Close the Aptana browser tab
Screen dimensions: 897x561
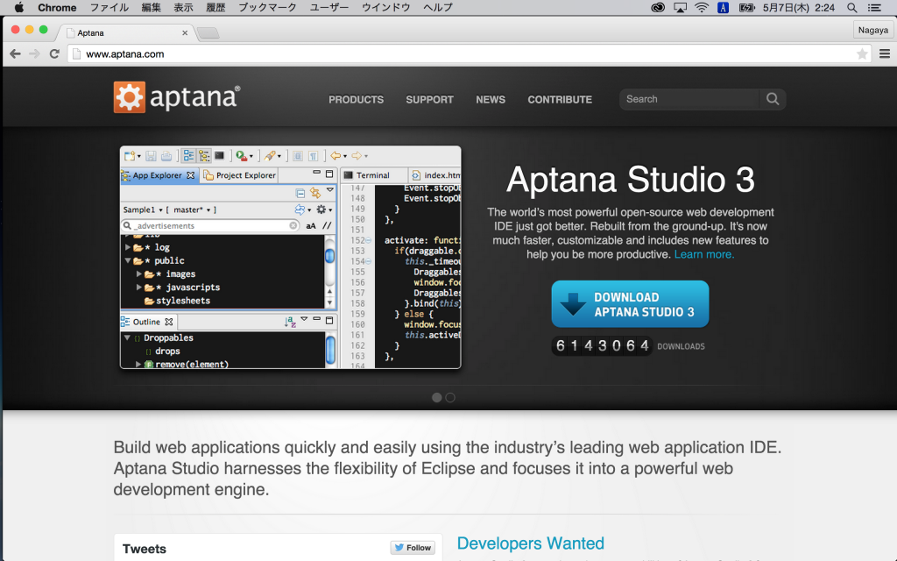185,33
